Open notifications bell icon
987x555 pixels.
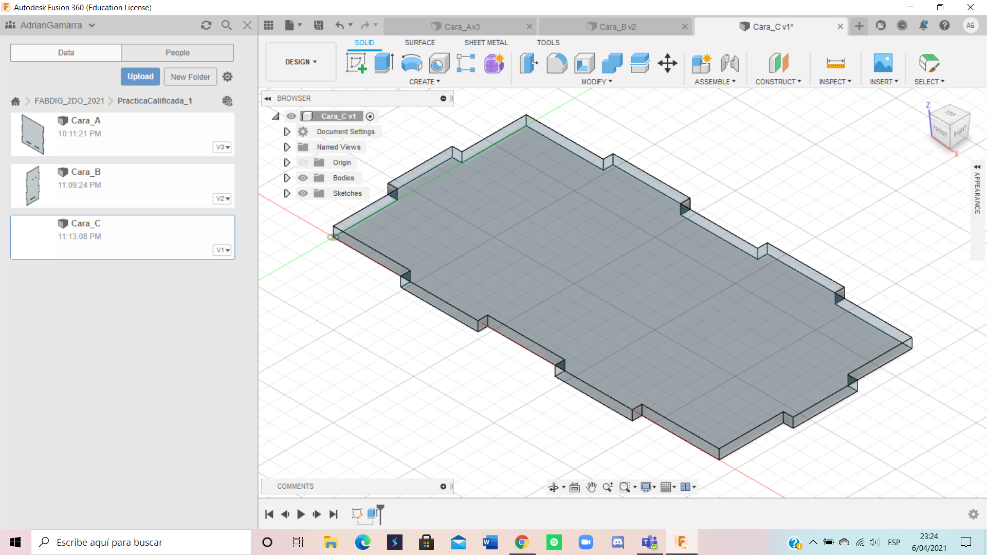(923, 25)
